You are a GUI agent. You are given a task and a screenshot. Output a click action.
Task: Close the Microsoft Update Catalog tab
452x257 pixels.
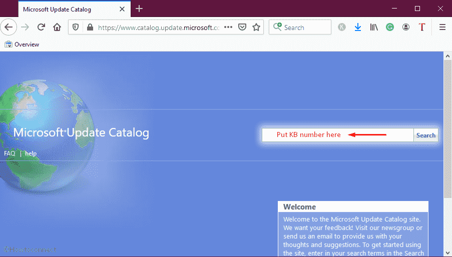122,9
